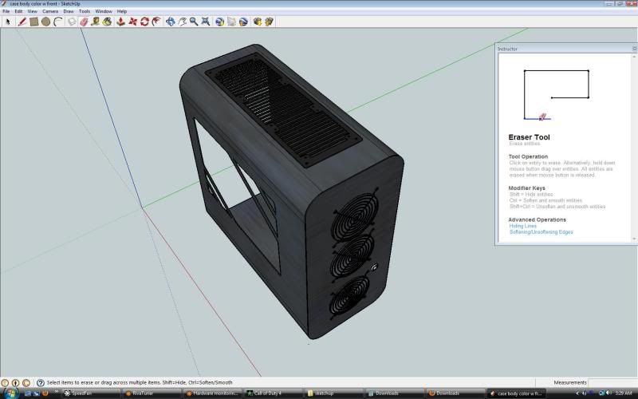Open the File menu

[6, 11]
